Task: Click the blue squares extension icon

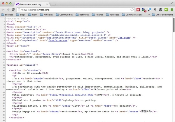Action: [149, 10]
